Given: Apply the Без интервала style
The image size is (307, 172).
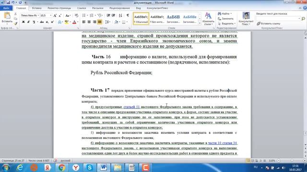Looking at the screenshot, I should 157,19.
